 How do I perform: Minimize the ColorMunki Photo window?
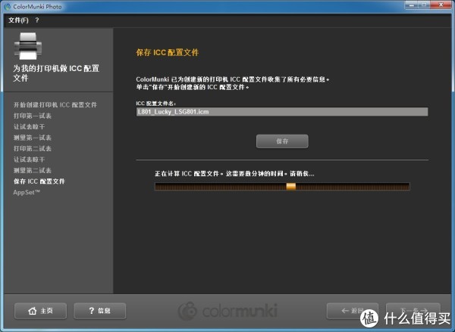click(x=411, y=5)
